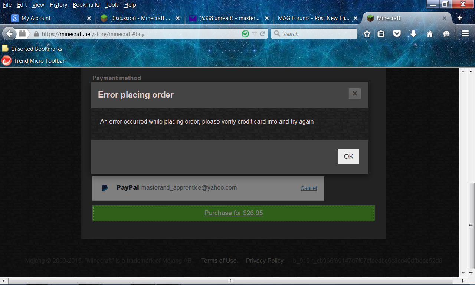Click the horizontal scrollbar left arrow

pos(4,281)
